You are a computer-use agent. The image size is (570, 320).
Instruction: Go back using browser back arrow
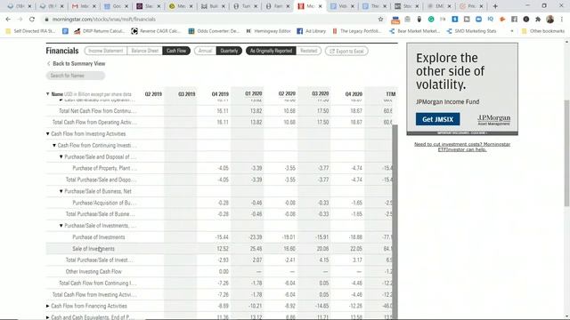pos(8,20)
